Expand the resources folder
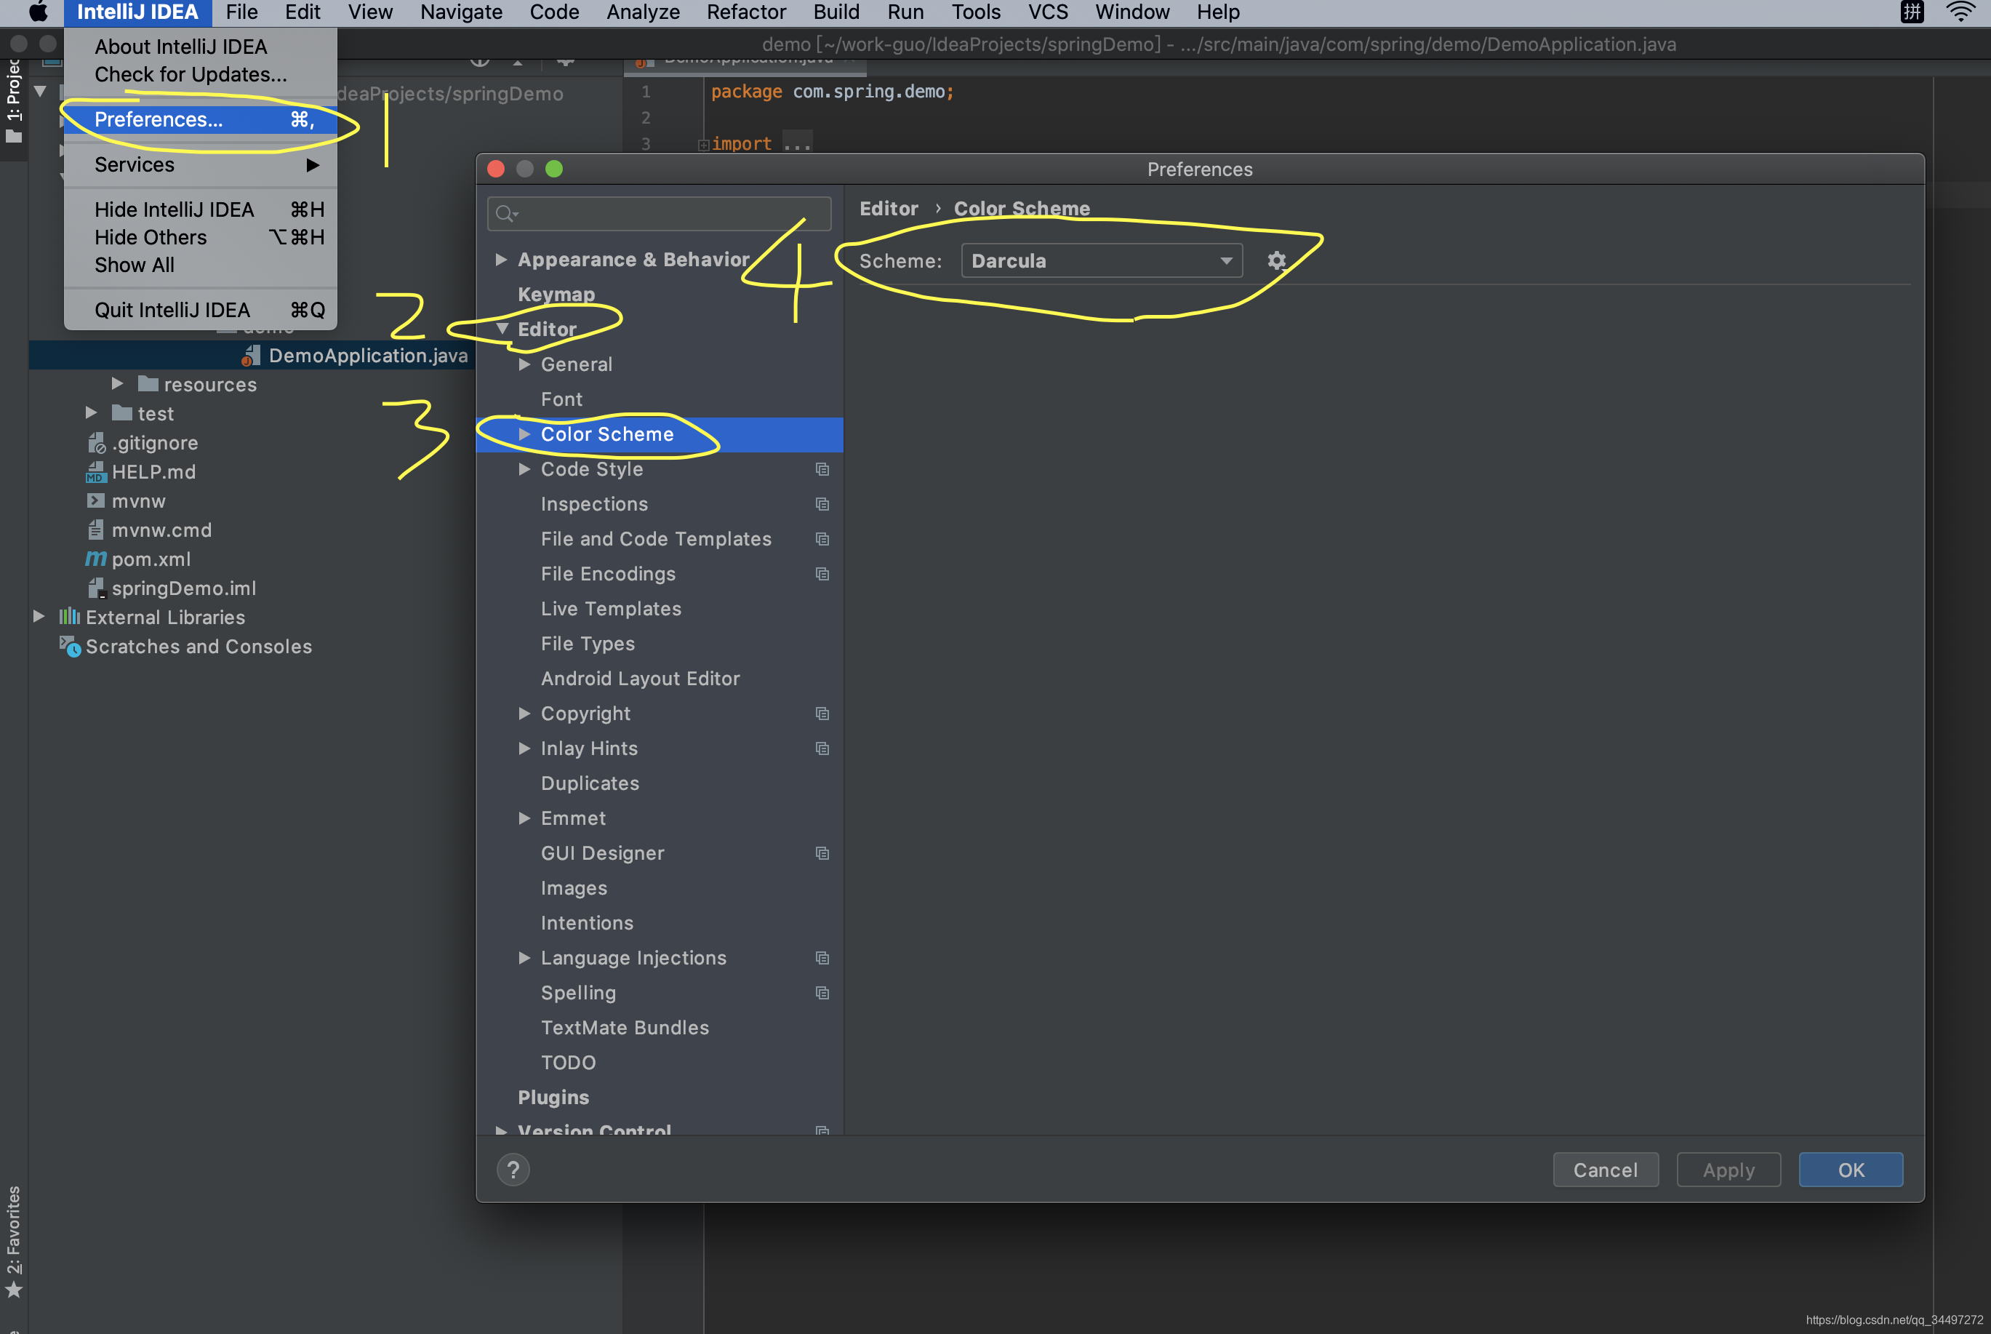Viewport: 1991px width, 1334px height. click(117, 384)
